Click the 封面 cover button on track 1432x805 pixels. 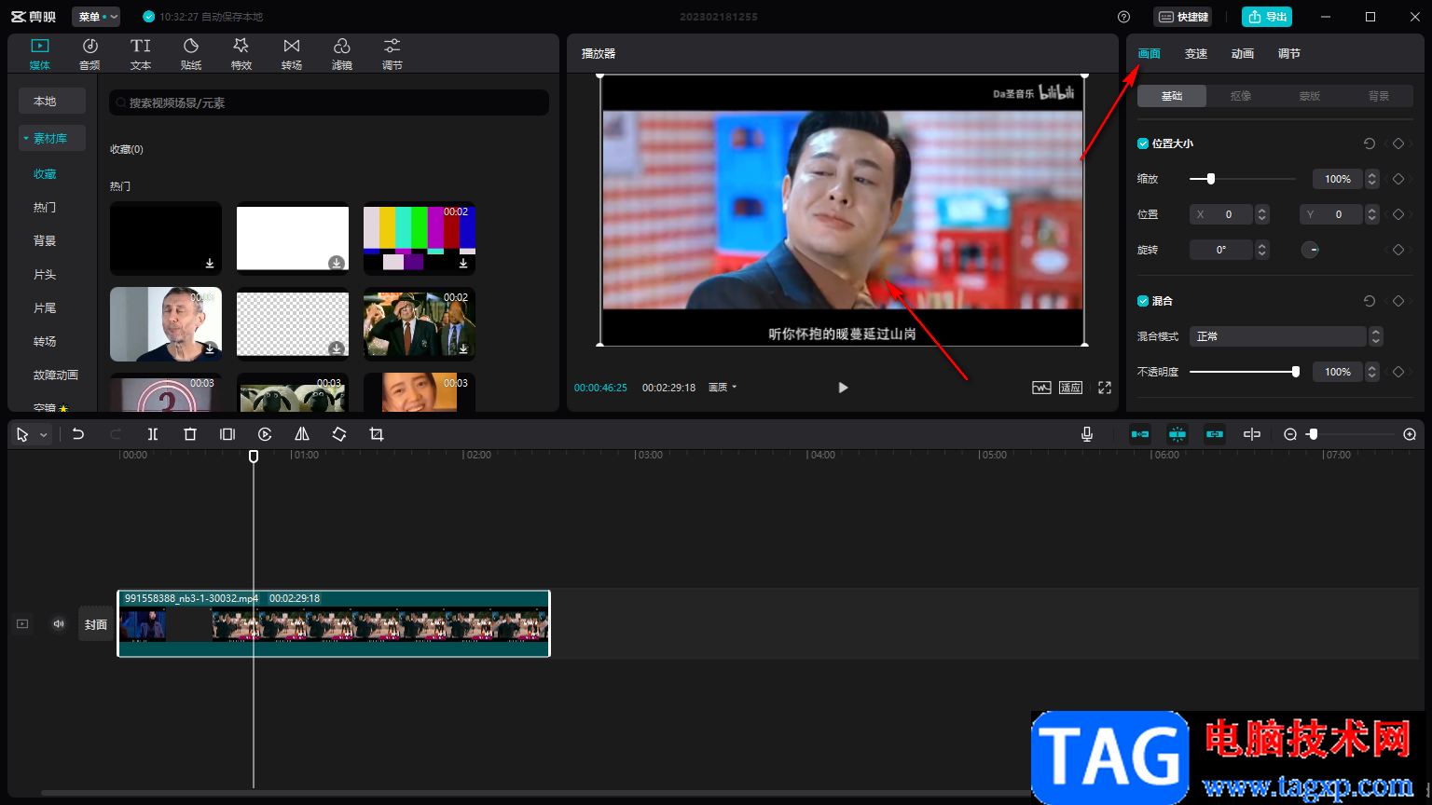pyautogui.click(x=96, y=624)
